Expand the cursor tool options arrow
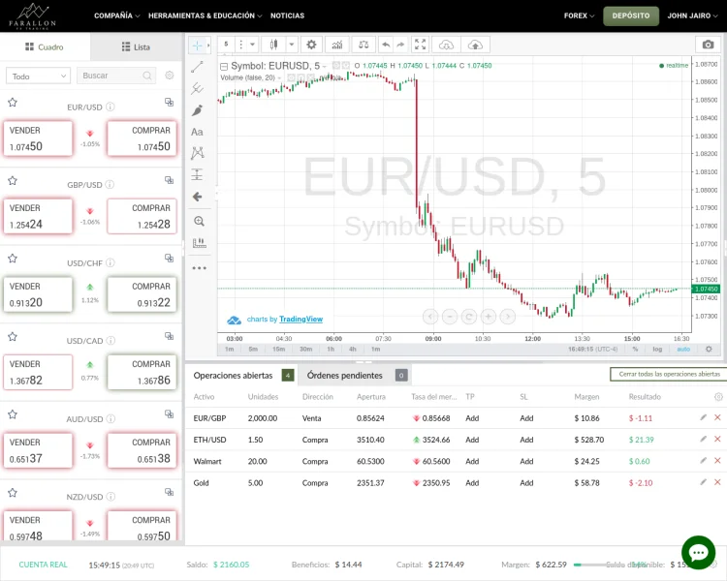This screenshot has width=727, height=581. 208,46
